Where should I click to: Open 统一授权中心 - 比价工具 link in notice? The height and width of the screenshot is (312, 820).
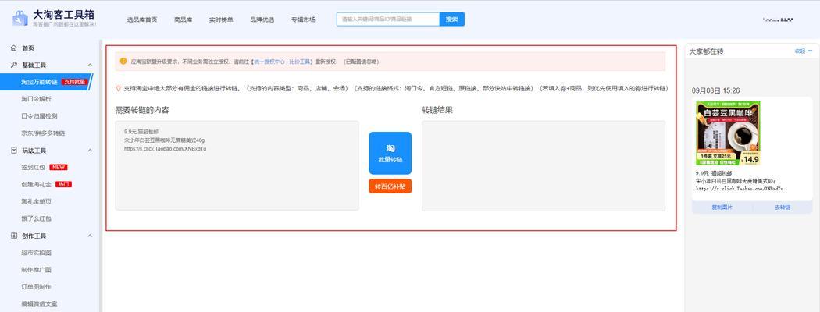pos(283,62)
